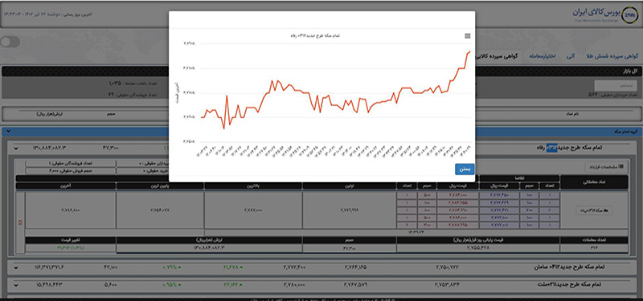Open the آتی tab
The image size is (643, 301).
click(571, 55)
